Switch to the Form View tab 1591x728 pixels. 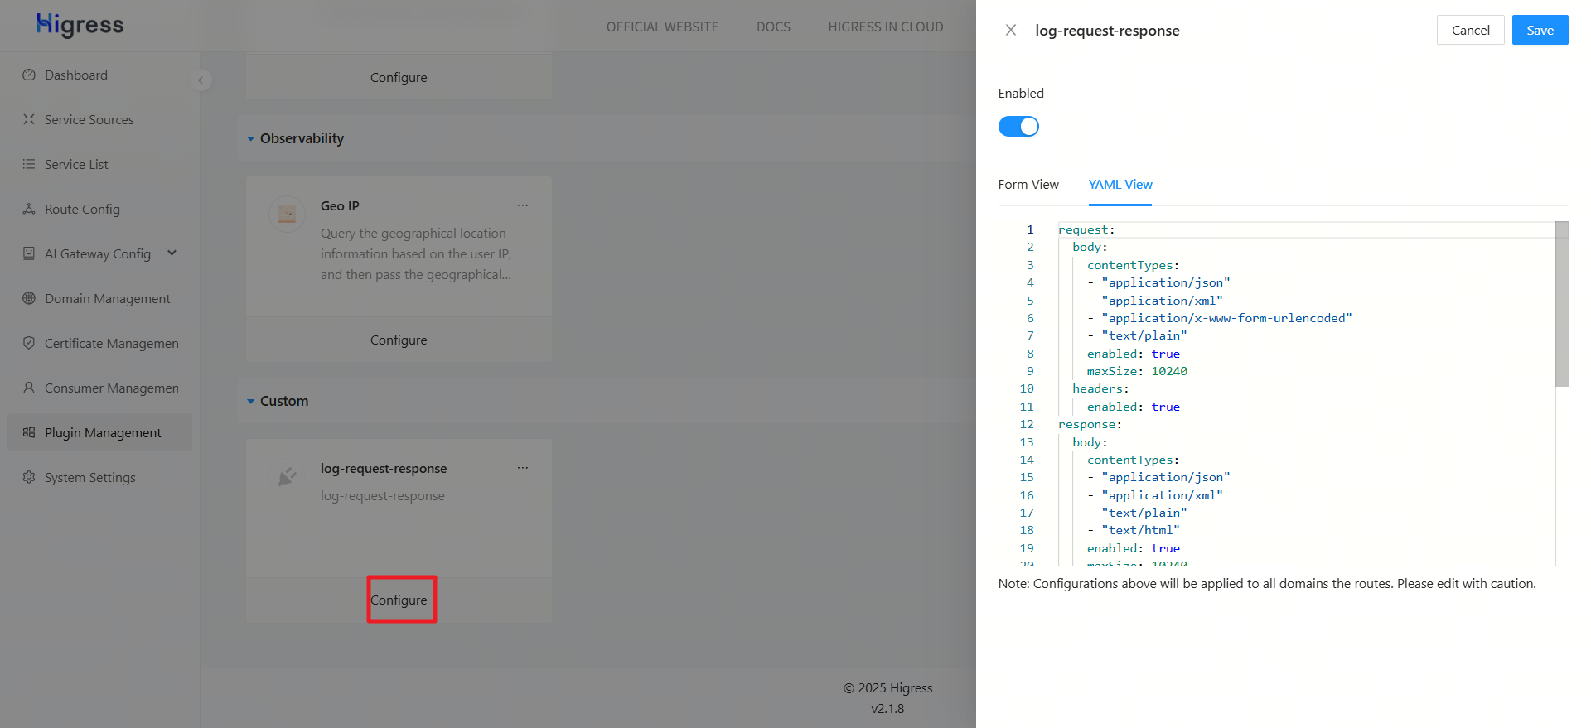point(1028,184)
